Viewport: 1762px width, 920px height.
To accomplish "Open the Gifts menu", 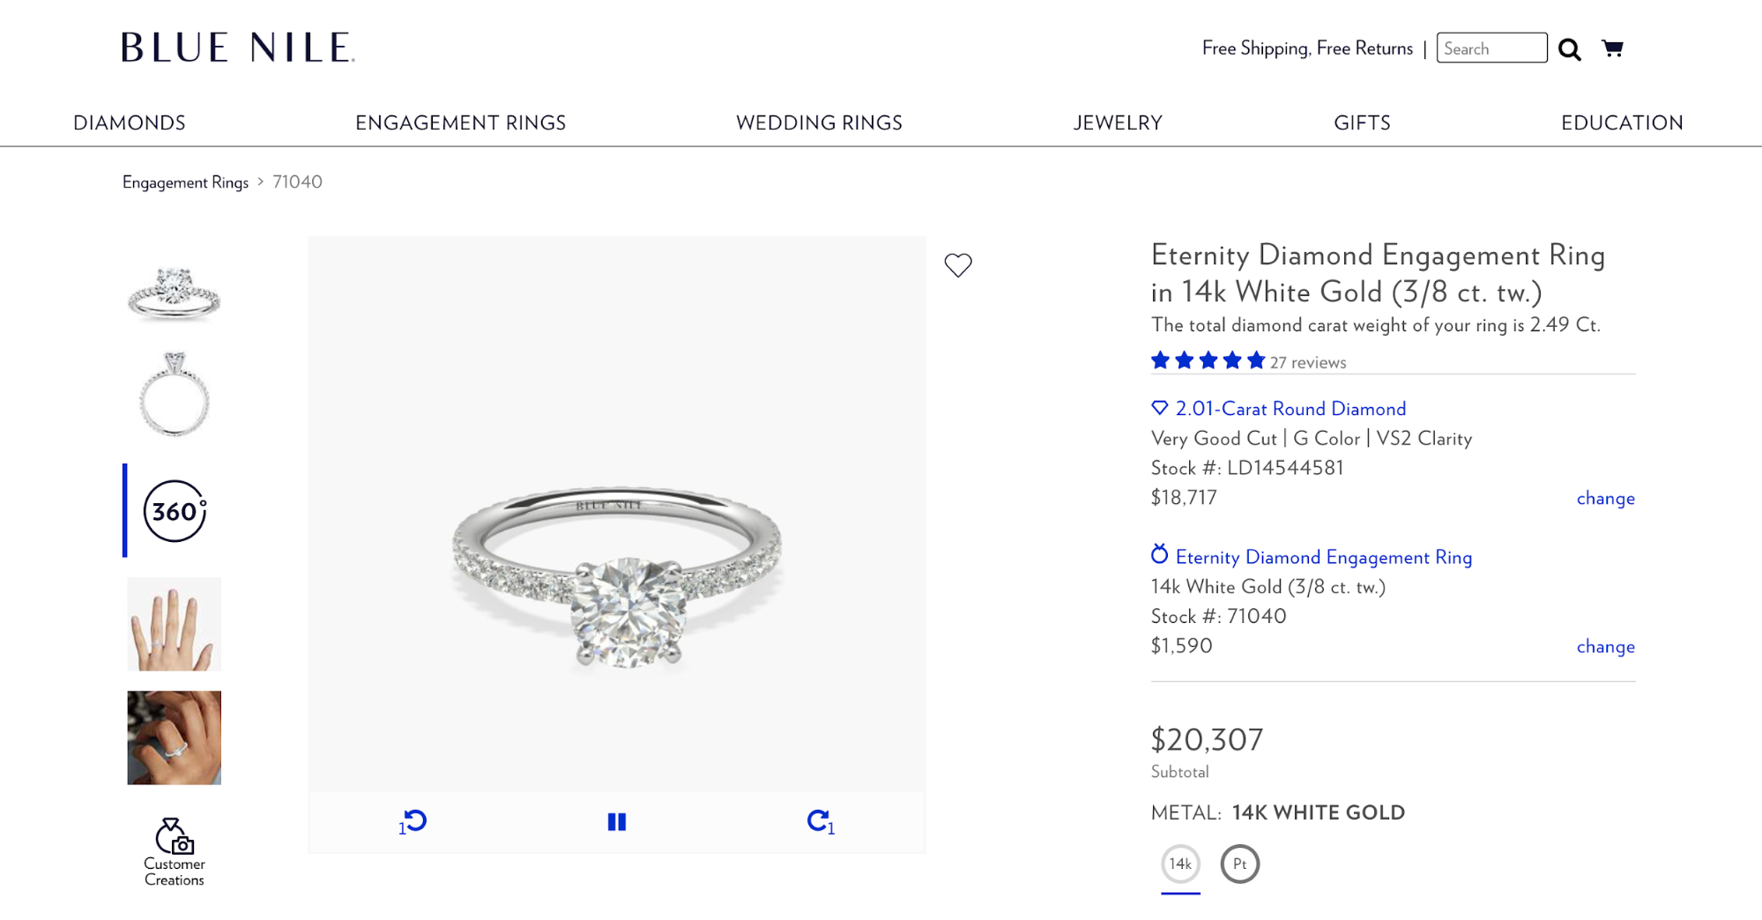I will 1362,122.
